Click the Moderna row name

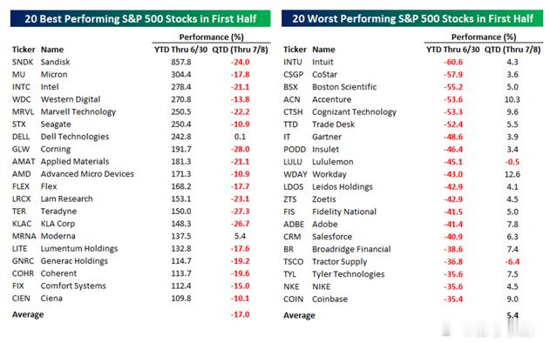58,236
